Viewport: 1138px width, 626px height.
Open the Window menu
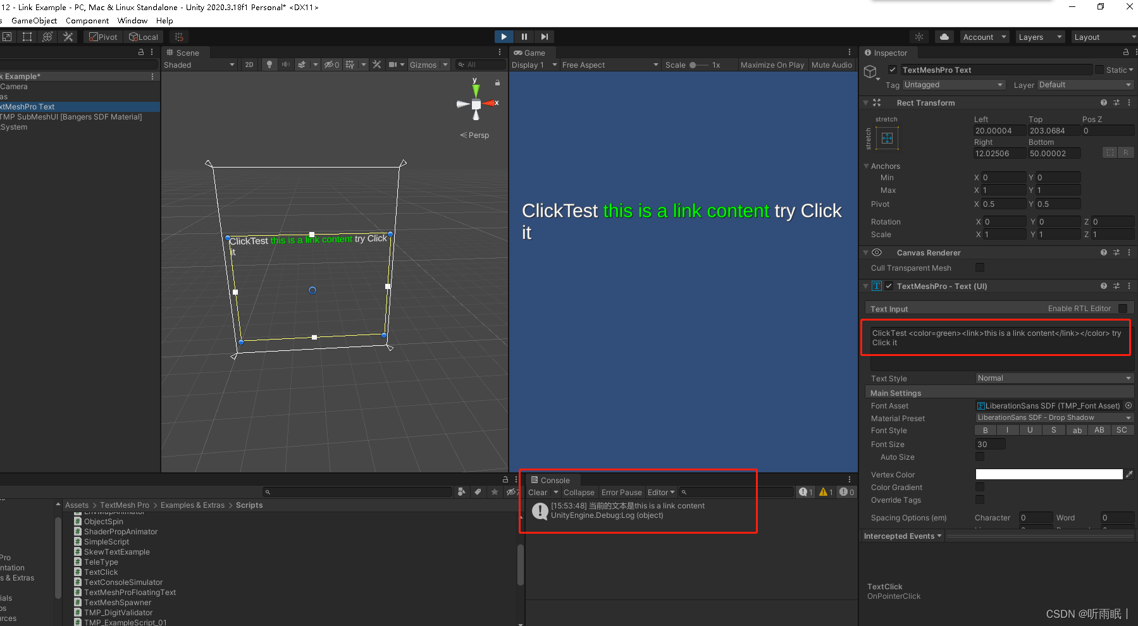[132, 20]
